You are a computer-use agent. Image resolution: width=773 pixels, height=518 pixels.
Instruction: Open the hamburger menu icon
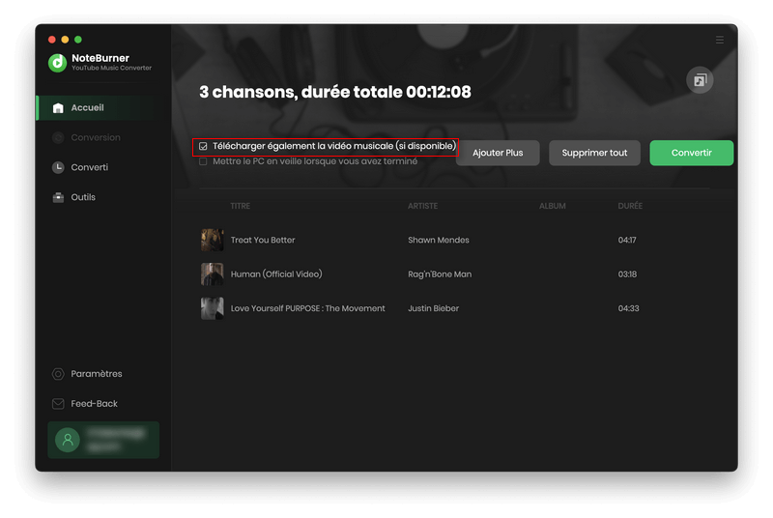click(x=719, y=40)
